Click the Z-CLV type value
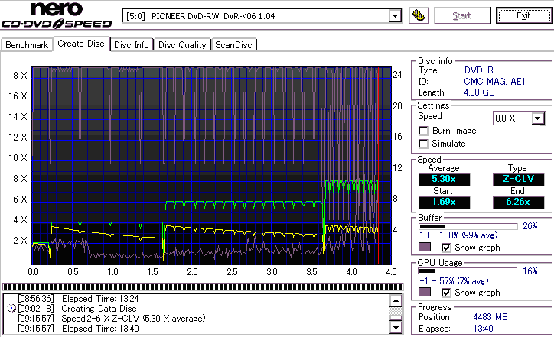Screen dimensions: 554x337 (519, 180)
